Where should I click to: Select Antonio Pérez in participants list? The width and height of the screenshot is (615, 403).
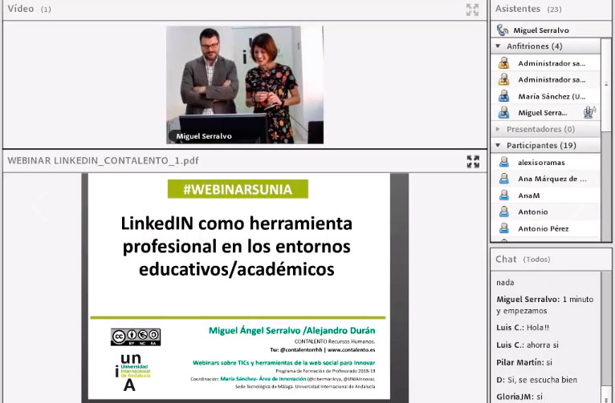coord(546,228)
